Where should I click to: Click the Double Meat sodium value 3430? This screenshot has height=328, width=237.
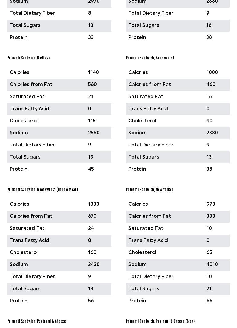coord(94,265)
